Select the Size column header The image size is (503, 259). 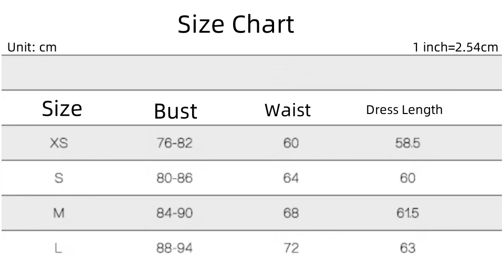(62, 109)
